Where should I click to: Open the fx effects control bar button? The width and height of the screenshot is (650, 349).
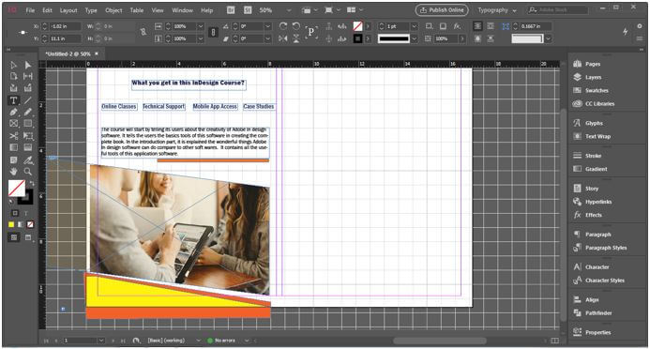click(457, 26)
